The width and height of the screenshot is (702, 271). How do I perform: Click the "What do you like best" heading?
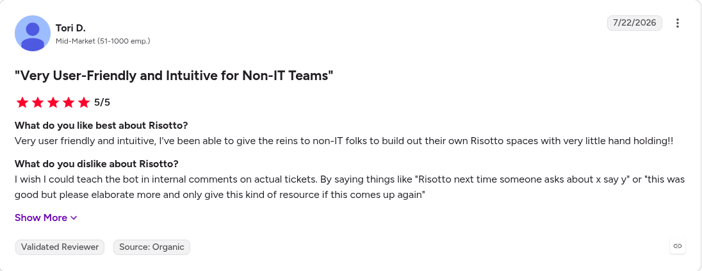click(x=101, y=124)
